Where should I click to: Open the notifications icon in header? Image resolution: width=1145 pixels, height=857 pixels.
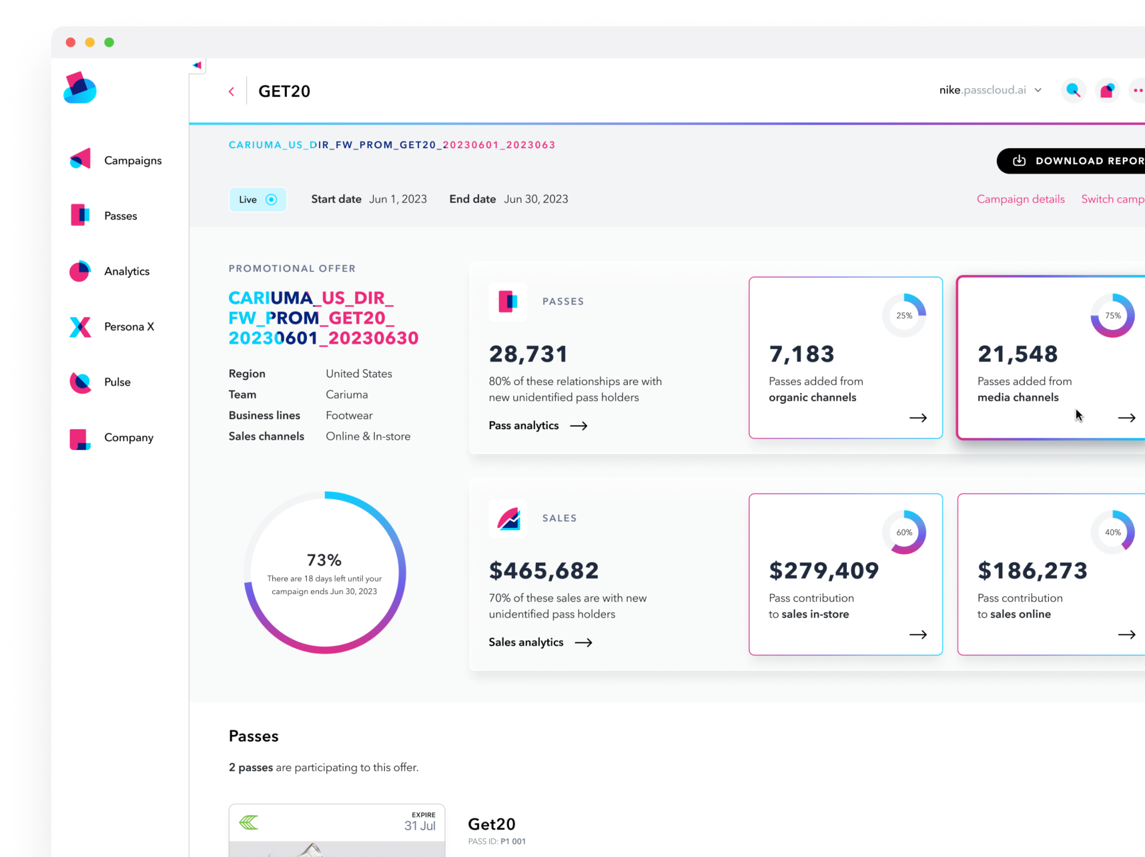[x=1107, y=90]
